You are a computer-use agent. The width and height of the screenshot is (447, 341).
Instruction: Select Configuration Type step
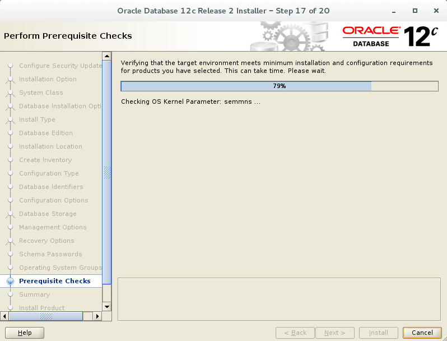(49, 173)
